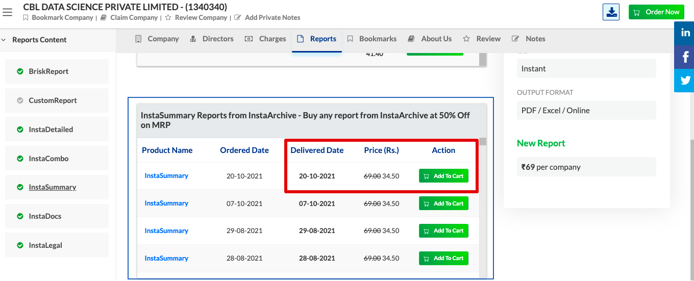
Task: Click the Instant delivery field
Action: pos(586,68)
